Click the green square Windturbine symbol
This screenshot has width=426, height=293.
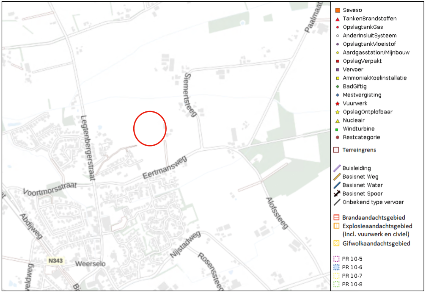pos(337,130)
